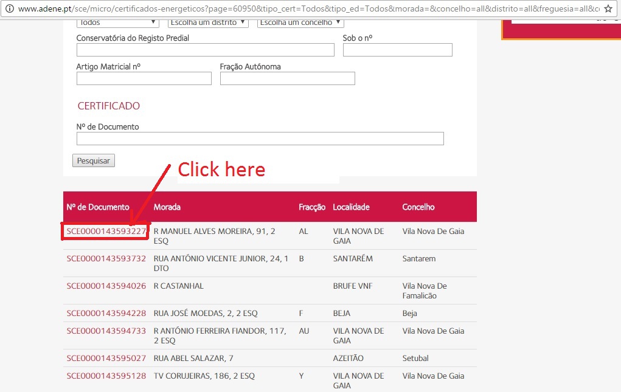Focus the Conservatória do Registo Predial field
Screen dimensions: 621x392
click(205, 50)
